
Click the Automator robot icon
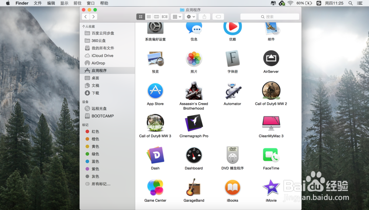232,91
